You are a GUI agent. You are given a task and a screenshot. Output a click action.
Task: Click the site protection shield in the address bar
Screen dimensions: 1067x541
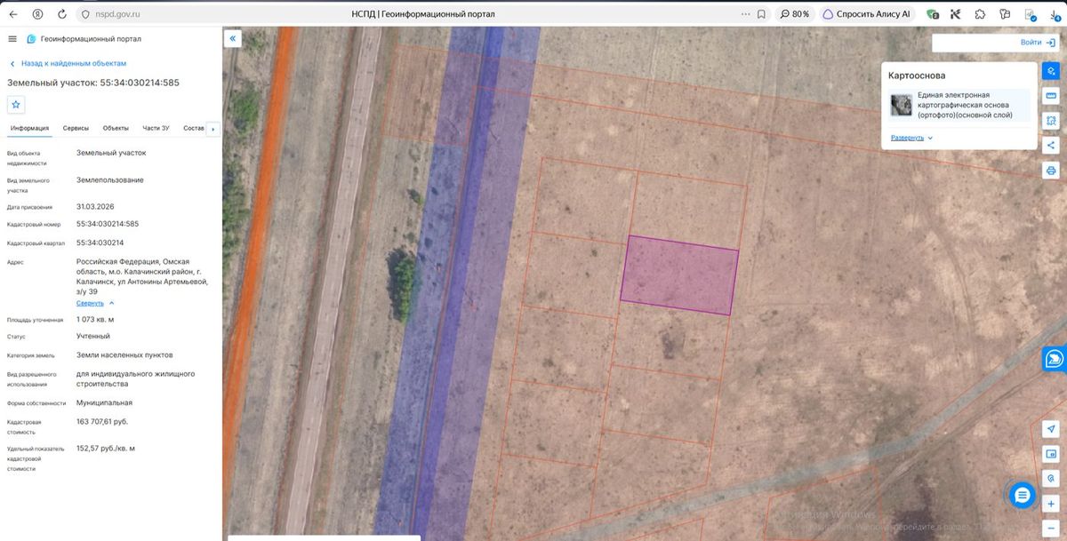(x=85, y=14)
